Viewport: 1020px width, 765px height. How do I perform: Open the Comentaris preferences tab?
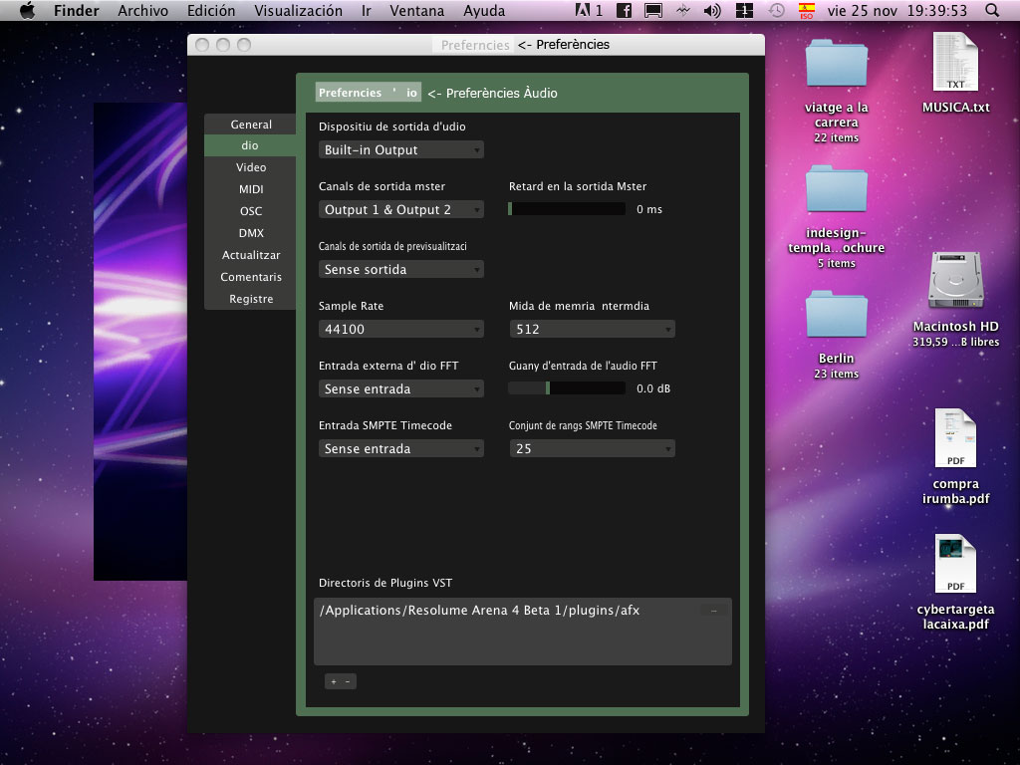pyautogui.click(x=250, y=277)
